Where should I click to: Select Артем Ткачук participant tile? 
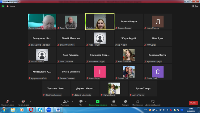143,88
